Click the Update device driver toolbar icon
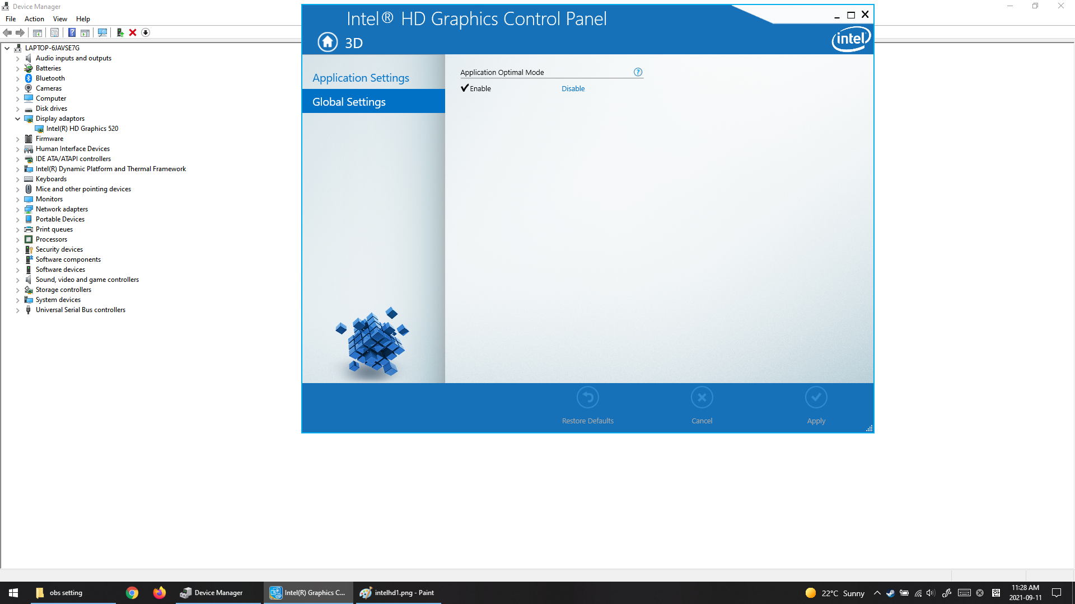This screenshot has height=604, width=1075. [120, 32]
